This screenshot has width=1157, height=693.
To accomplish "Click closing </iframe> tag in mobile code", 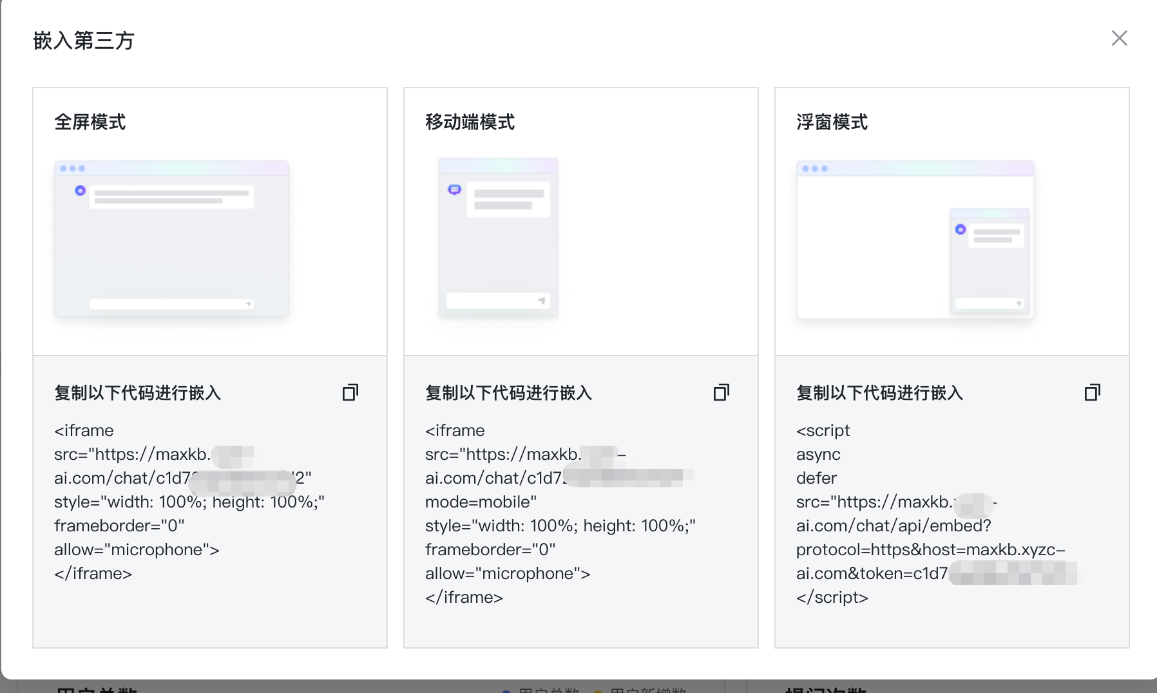I will coord(464,597).
